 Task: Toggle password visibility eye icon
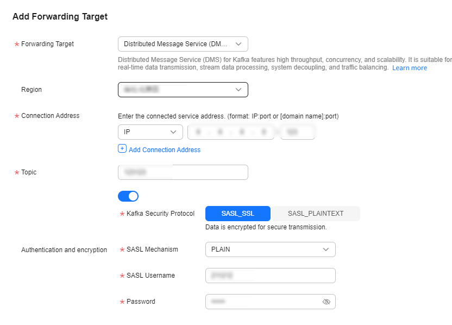click(x=327, y=302)
